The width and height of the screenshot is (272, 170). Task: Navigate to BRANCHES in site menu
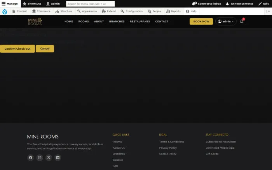(x=117, y=21)
